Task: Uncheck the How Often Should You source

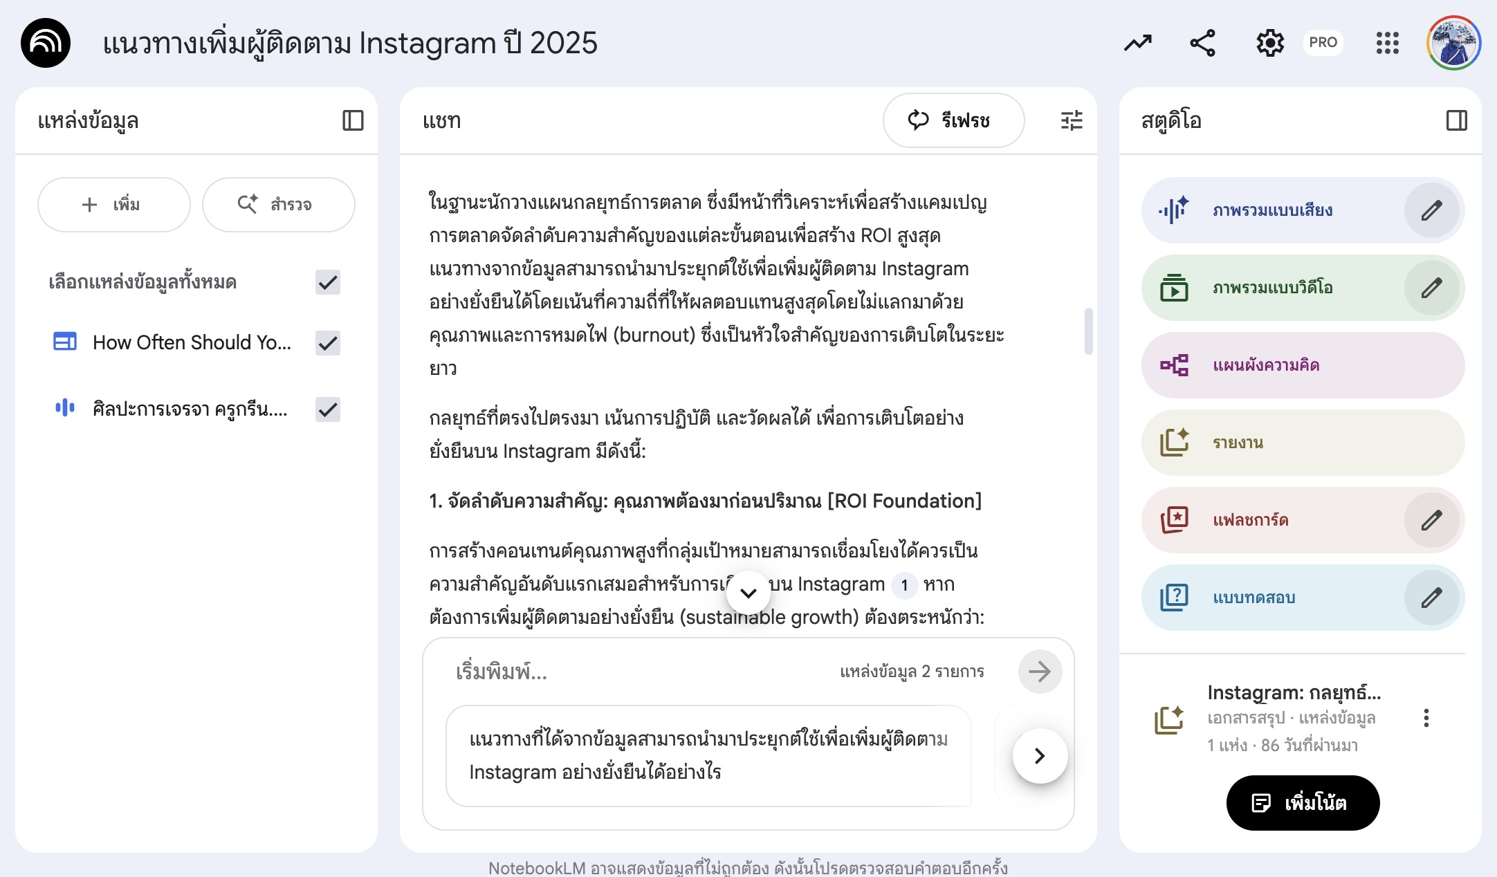Action: coord(328,343)
